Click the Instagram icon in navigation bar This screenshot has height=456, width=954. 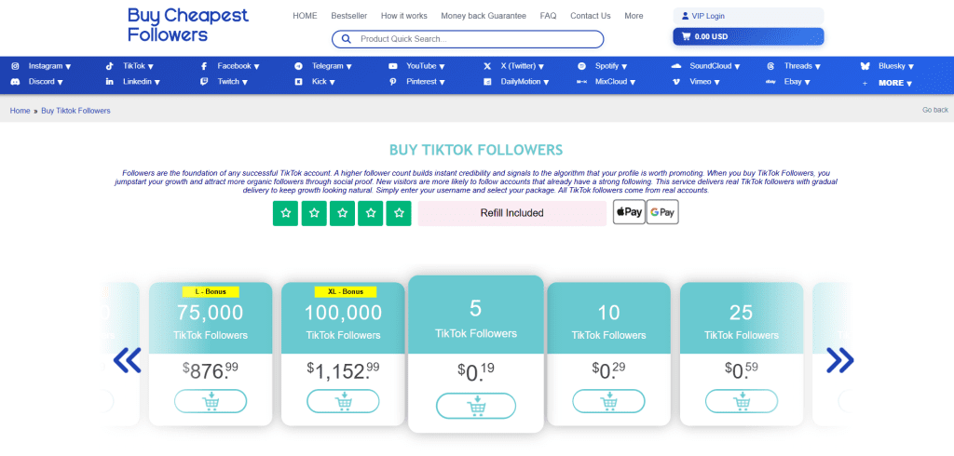(16, 66)
